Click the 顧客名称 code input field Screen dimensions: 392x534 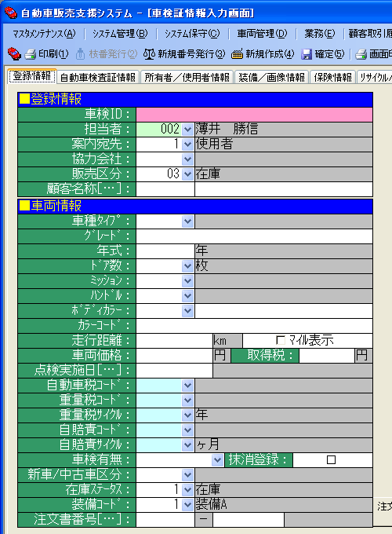165,189
